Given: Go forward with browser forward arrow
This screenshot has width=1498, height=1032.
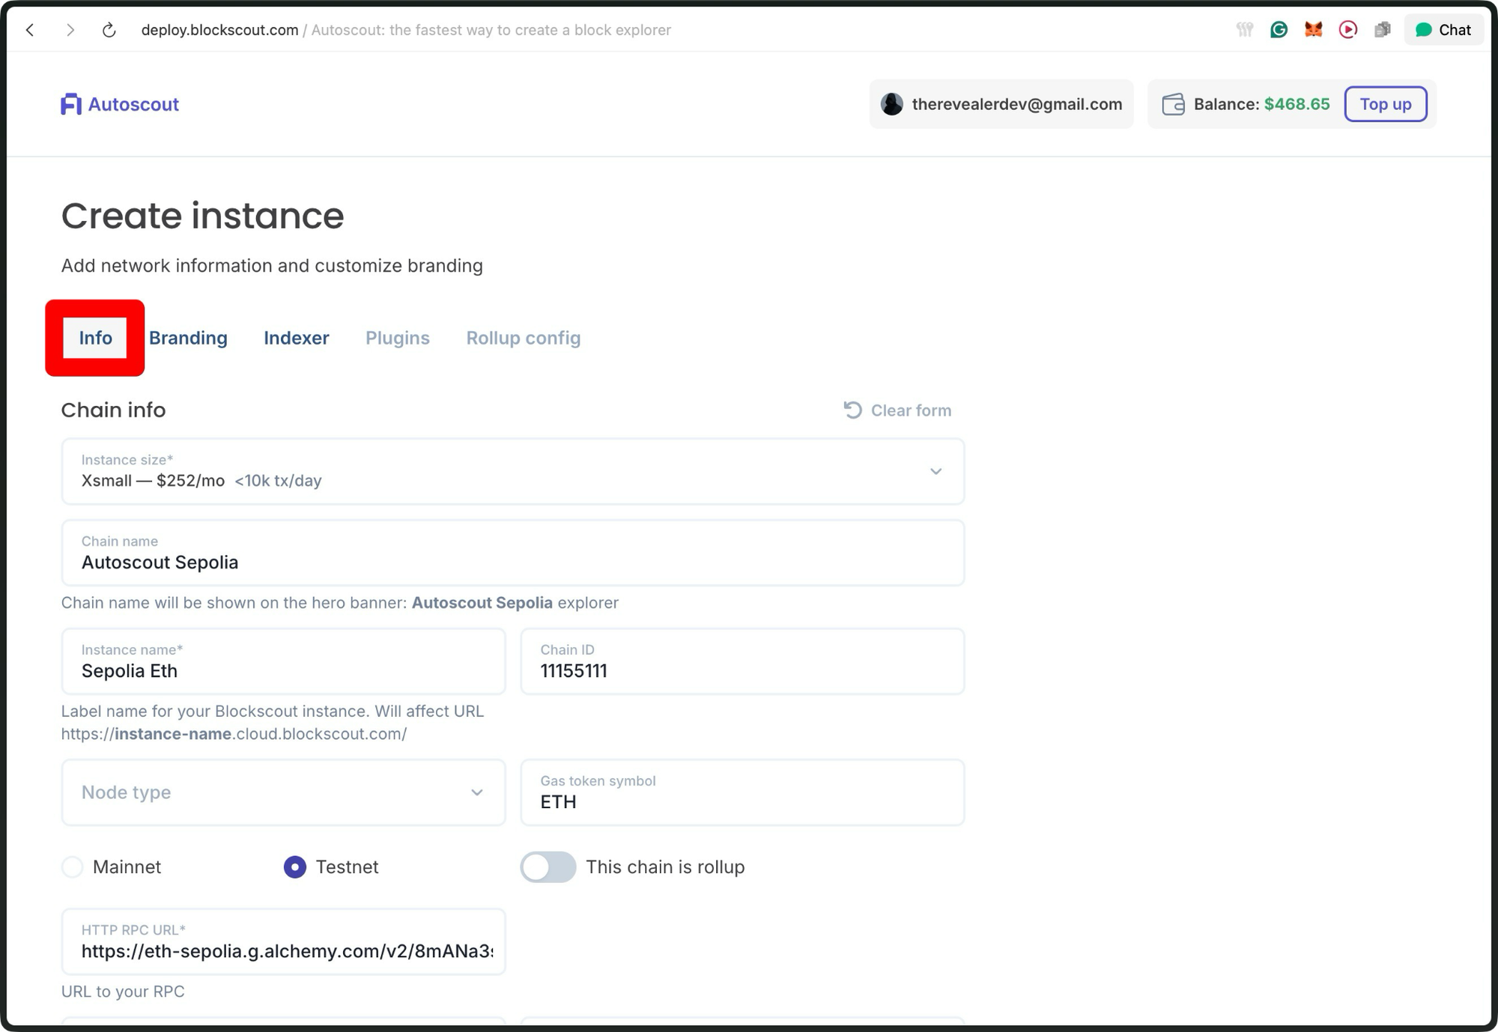Looking at the screenshot, I should tap(70, 30).
